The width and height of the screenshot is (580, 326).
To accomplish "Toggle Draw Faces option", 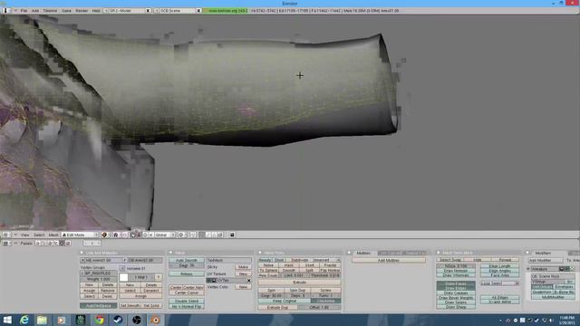I will tap(456, 283).
